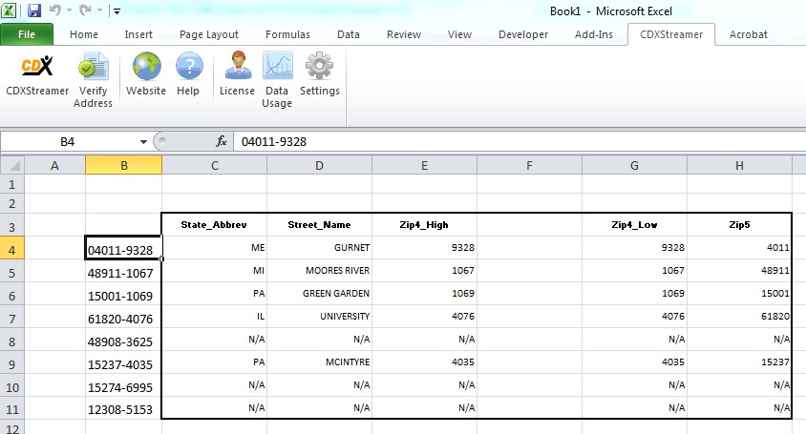Switch to the Developer ribbon tab
This screenshot has height=434, width=806.
pos(523,34)
